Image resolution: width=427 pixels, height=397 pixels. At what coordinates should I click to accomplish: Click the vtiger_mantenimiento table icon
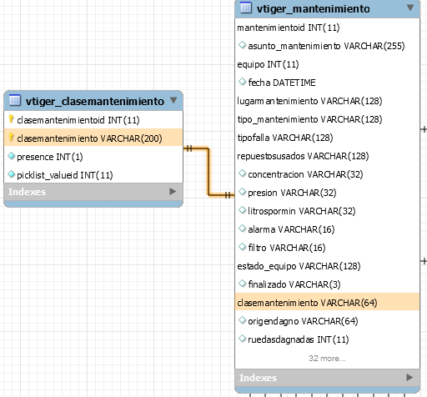[x=246, y=8]
